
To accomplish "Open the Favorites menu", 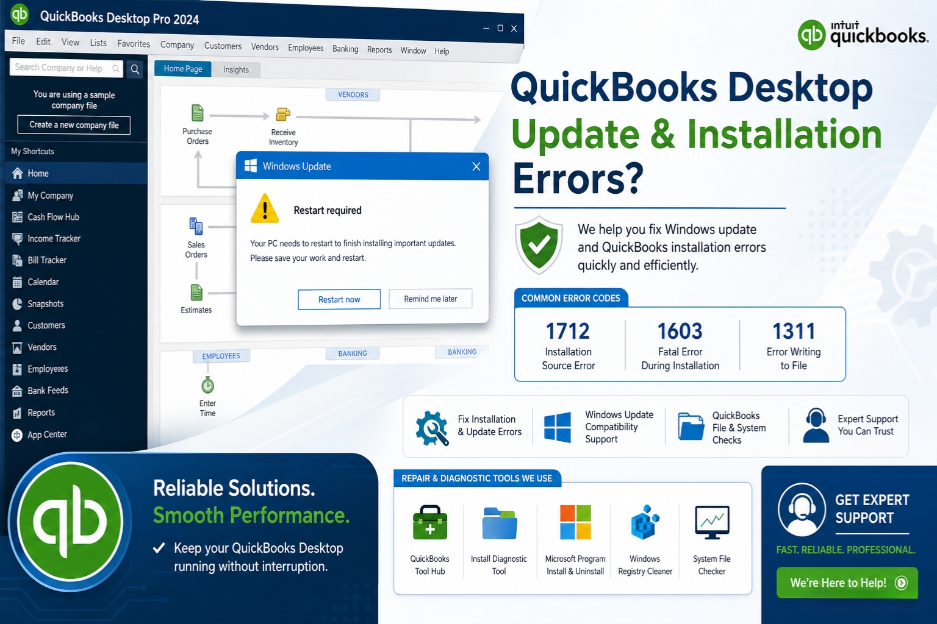I will (134, 44).
